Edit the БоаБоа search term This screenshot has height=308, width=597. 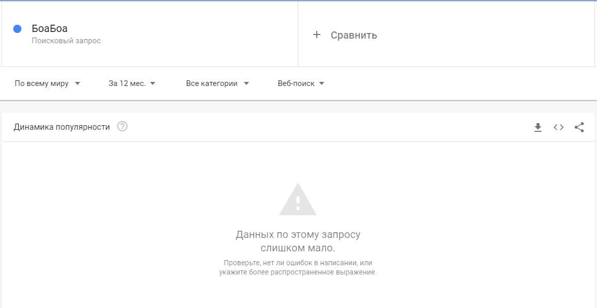pos(50,28)
